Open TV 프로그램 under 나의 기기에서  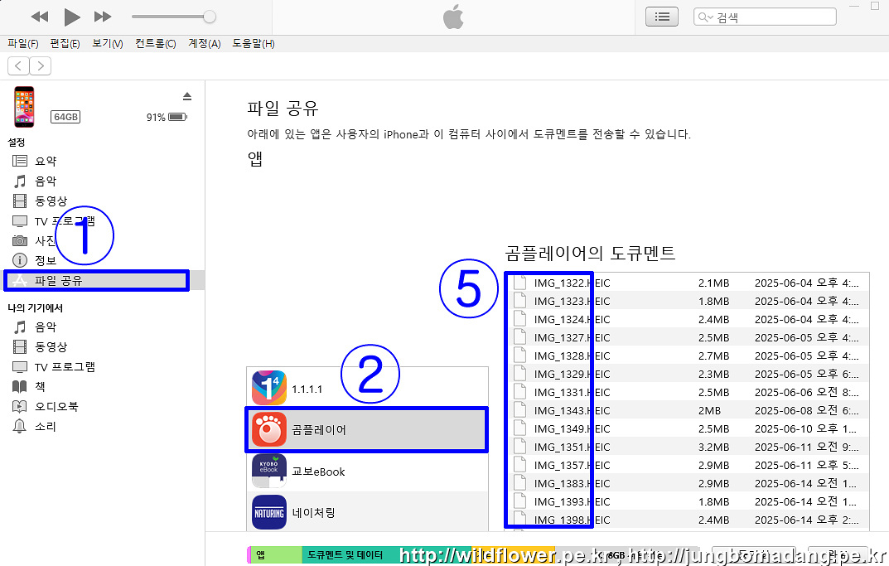(65, 367)
